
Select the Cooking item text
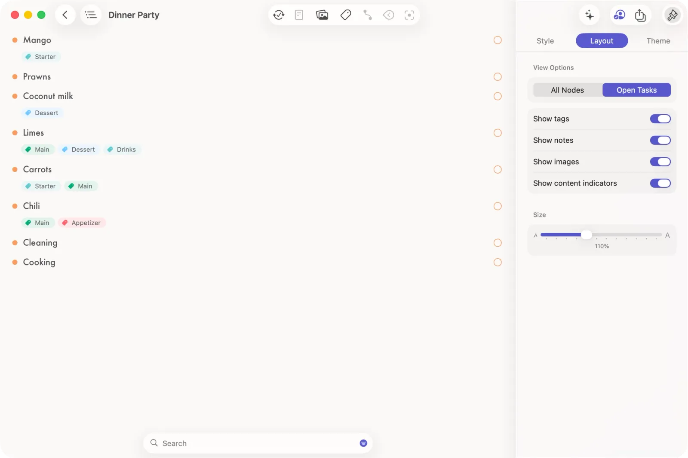click(39, 262)
